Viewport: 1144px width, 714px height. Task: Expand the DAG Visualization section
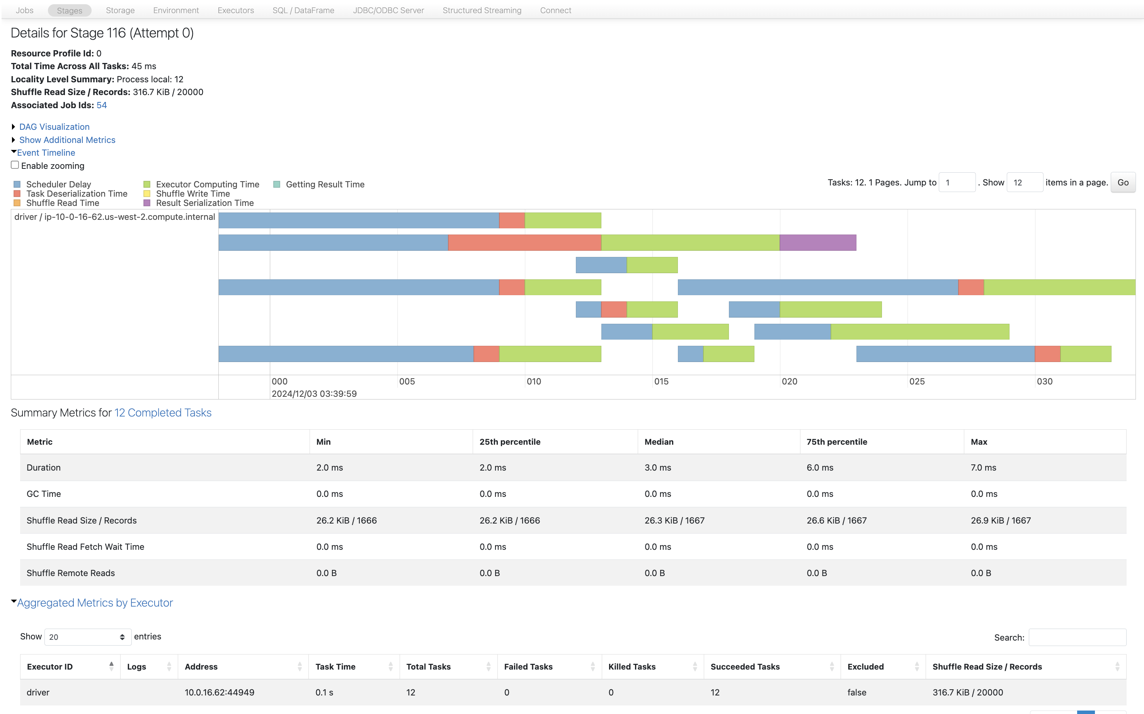[x=54, y=127]
